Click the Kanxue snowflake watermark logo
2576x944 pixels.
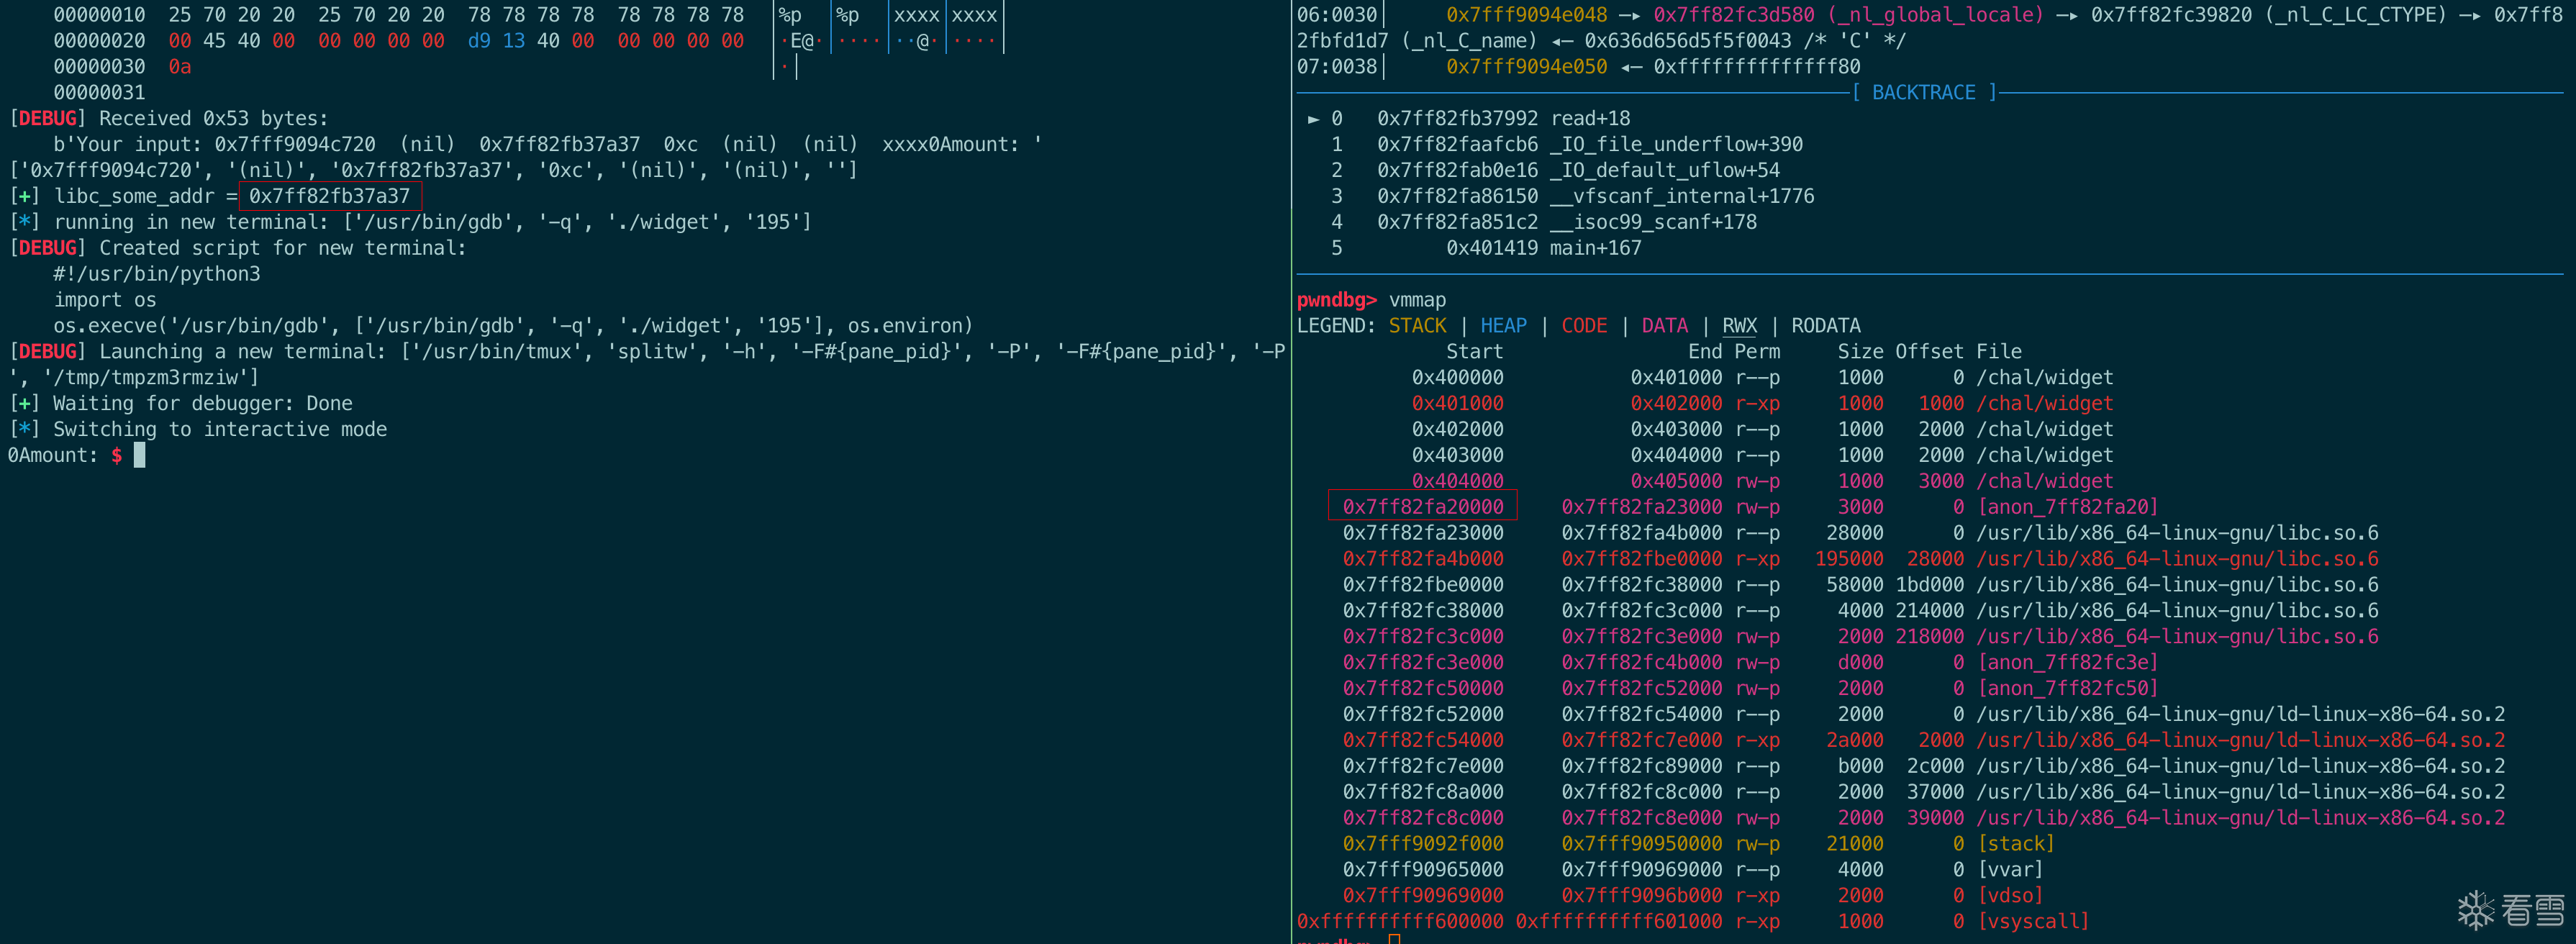2476,910
